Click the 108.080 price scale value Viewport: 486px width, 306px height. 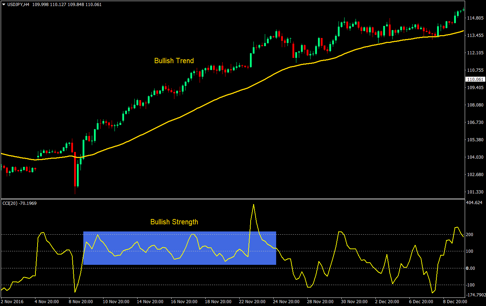[475, 105]
